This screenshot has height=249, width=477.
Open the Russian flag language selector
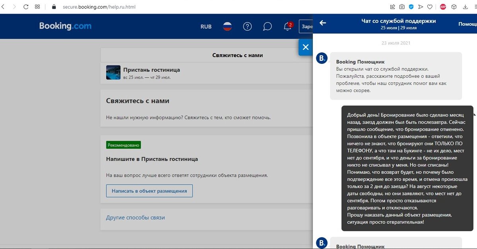(227, 27)
